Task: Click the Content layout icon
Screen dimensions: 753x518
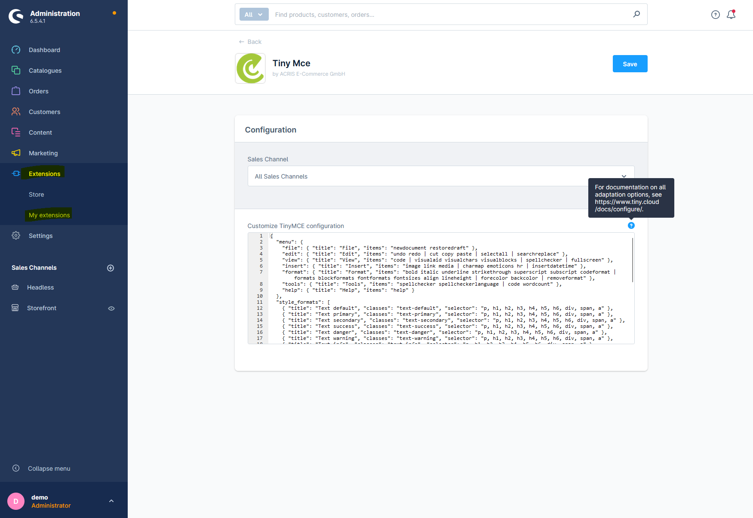Action: [x=16, y=132]
